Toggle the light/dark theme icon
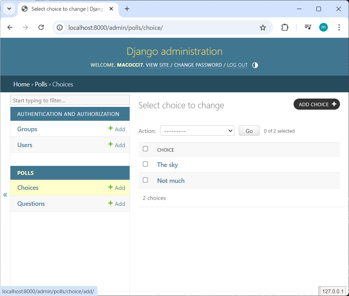Viewport: 349px width, 296px height. pos(255,65)
